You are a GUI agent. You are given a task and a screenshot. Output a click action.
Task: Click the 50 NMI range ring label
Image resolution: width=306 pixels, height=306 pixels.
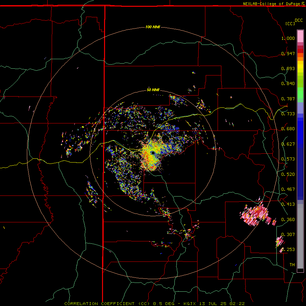click(x=153, y=90)
